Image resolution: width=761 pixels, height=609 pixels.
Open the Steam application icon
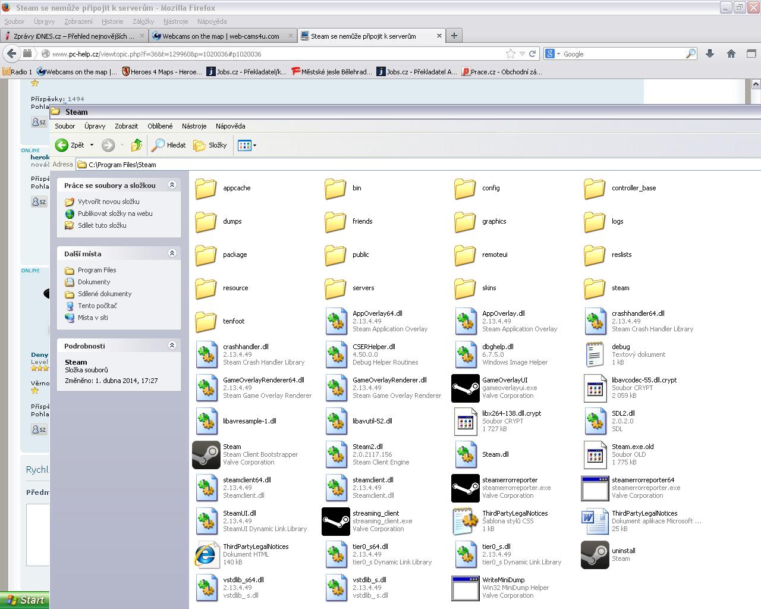[206, 454]
